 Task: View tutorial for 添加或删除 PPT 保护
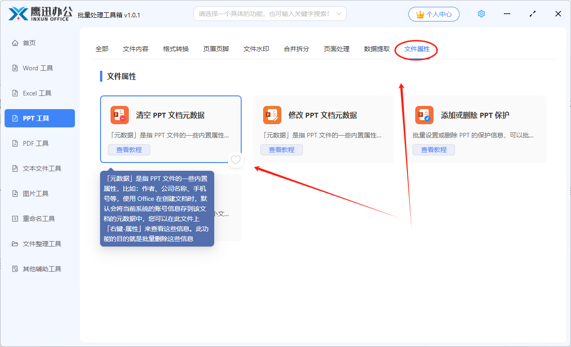point(434,149)
